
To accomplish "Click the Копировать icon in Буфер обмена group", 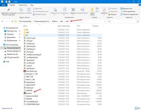I will click(21, 10).
